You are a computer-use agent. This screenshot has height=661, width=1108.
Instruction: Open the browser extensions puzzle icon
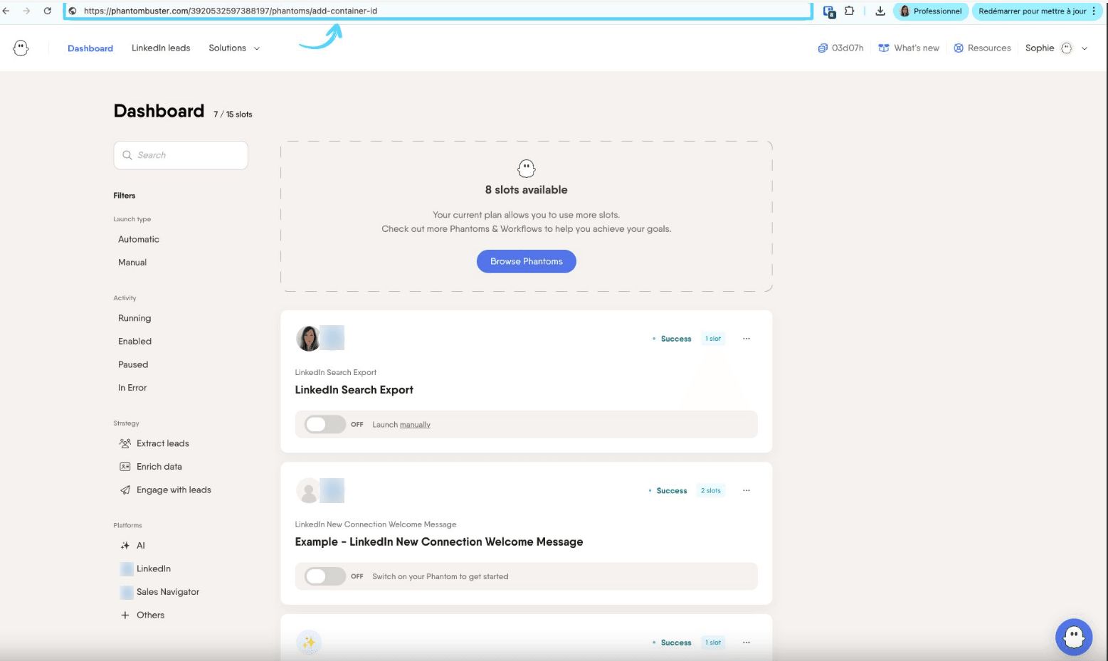(x=849, y=11)
